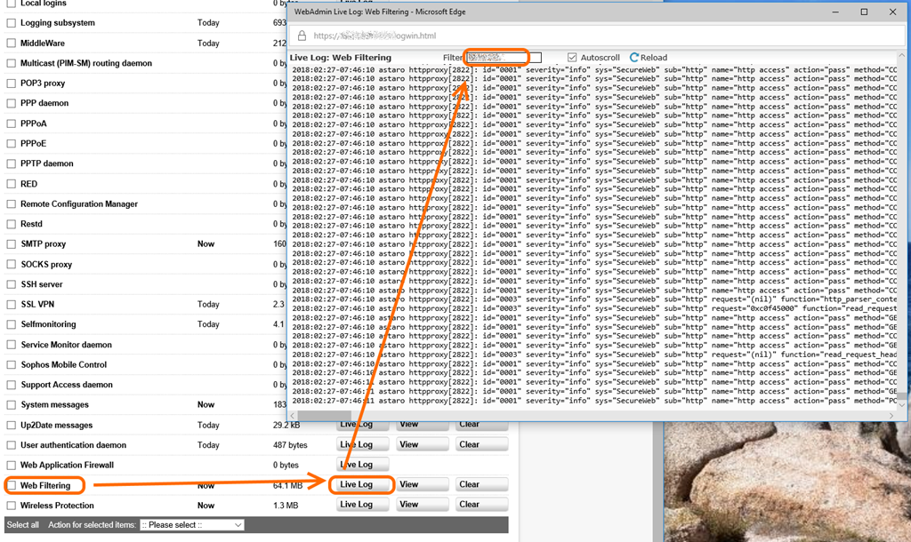Open the 'Please select' action dropdown
The width and height of the screenshot is (911, 542).
[x=191, y=525]
